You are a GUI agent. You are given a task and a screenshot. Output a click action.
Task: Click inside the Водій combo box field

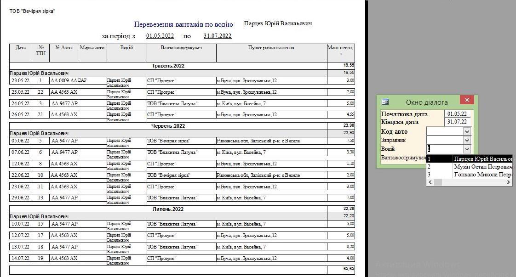(445, 149)
